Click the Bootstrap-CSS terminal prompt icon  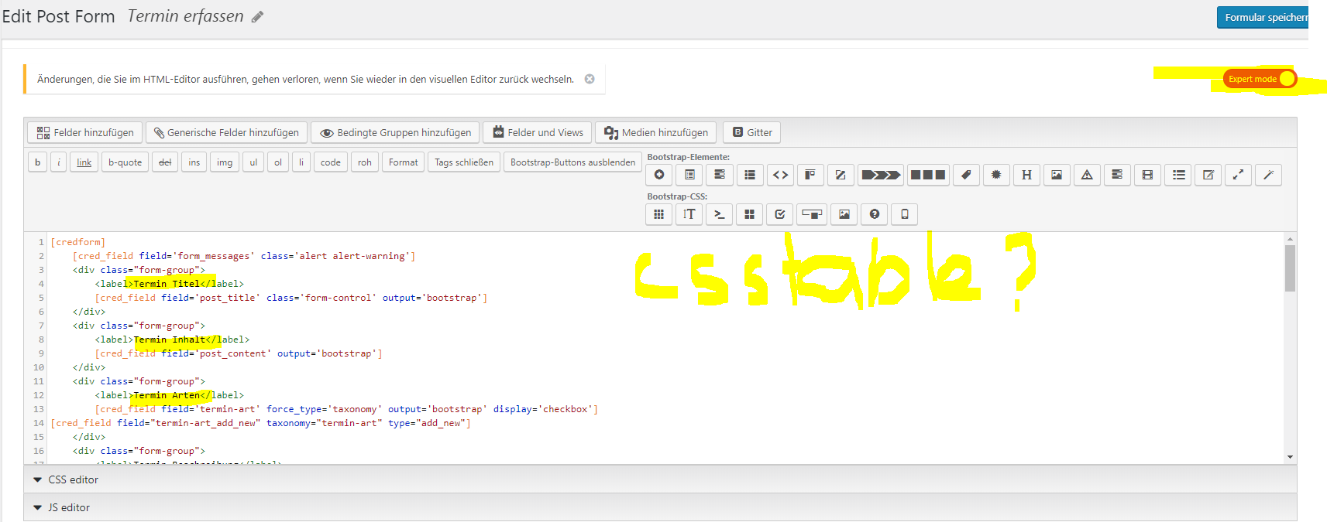coord(719,214)
